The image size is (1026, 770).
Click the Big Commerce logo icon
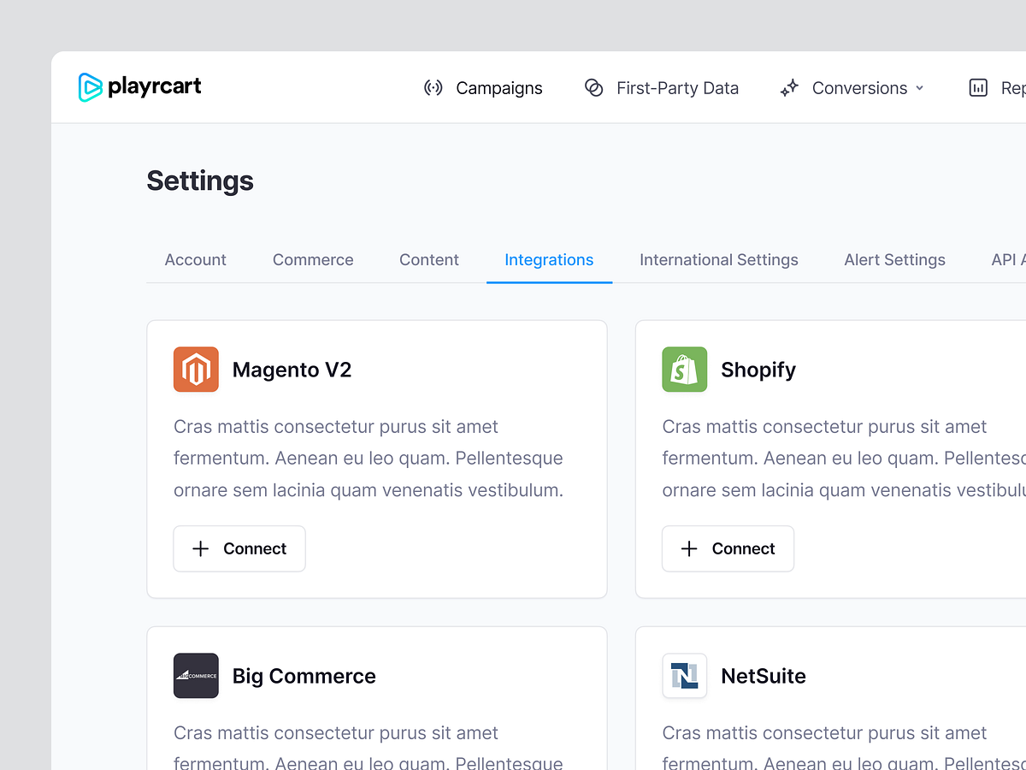point(196,676)
